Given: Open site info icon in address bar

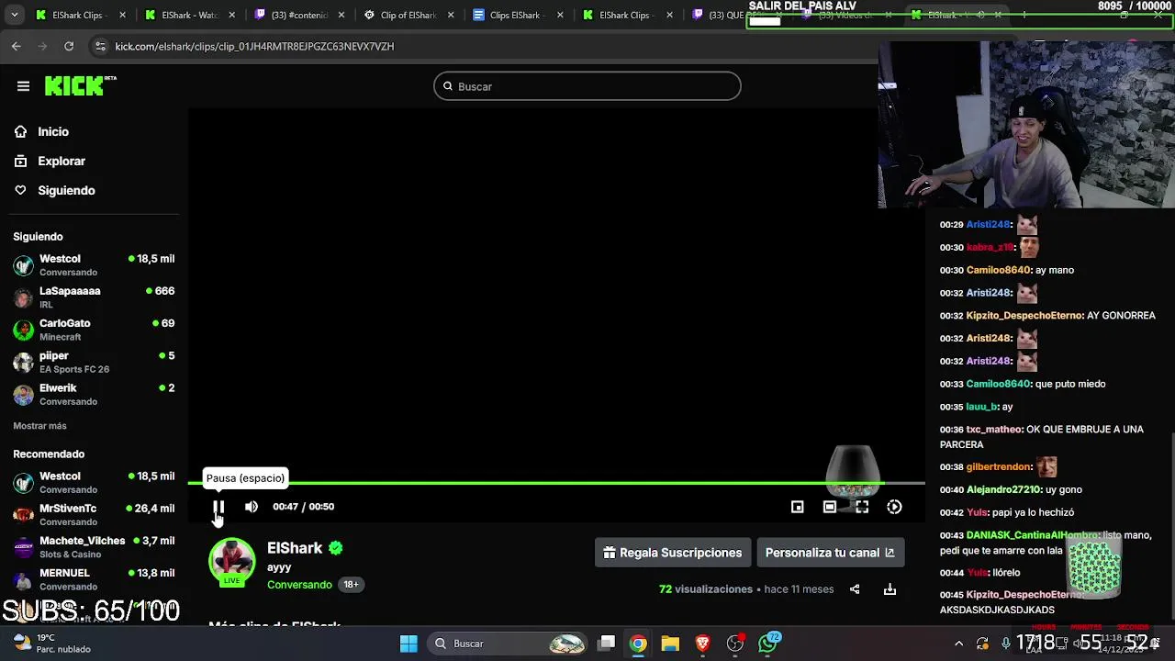Looking at the screenshot, I should (x=100, y=46).
